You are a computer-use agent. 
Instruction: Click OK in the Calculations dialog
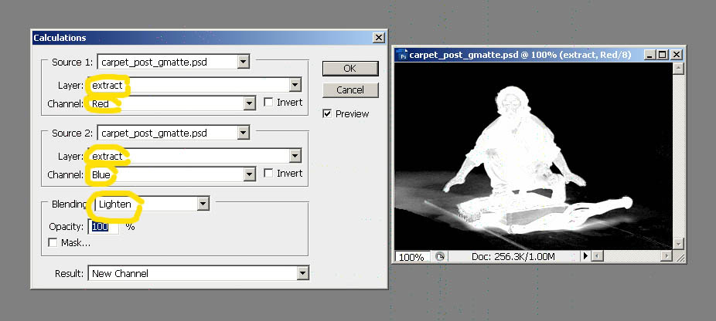click(x=350, y=69)
